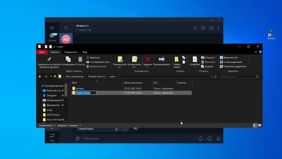This screenshot has height=159, width=282.
Task: Click Обратить выделение (Invert selection)
Action: click(233, 66)
